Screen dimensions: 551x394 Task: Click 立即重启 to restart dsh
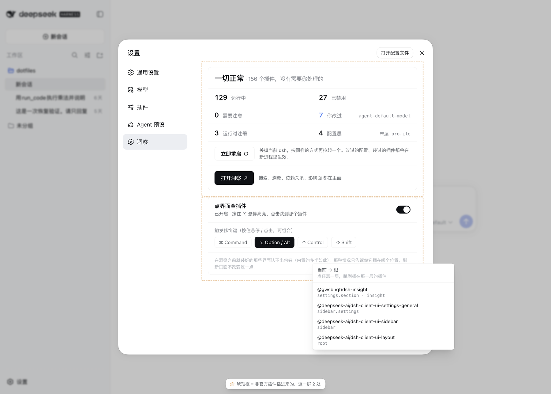pos(234,154)
